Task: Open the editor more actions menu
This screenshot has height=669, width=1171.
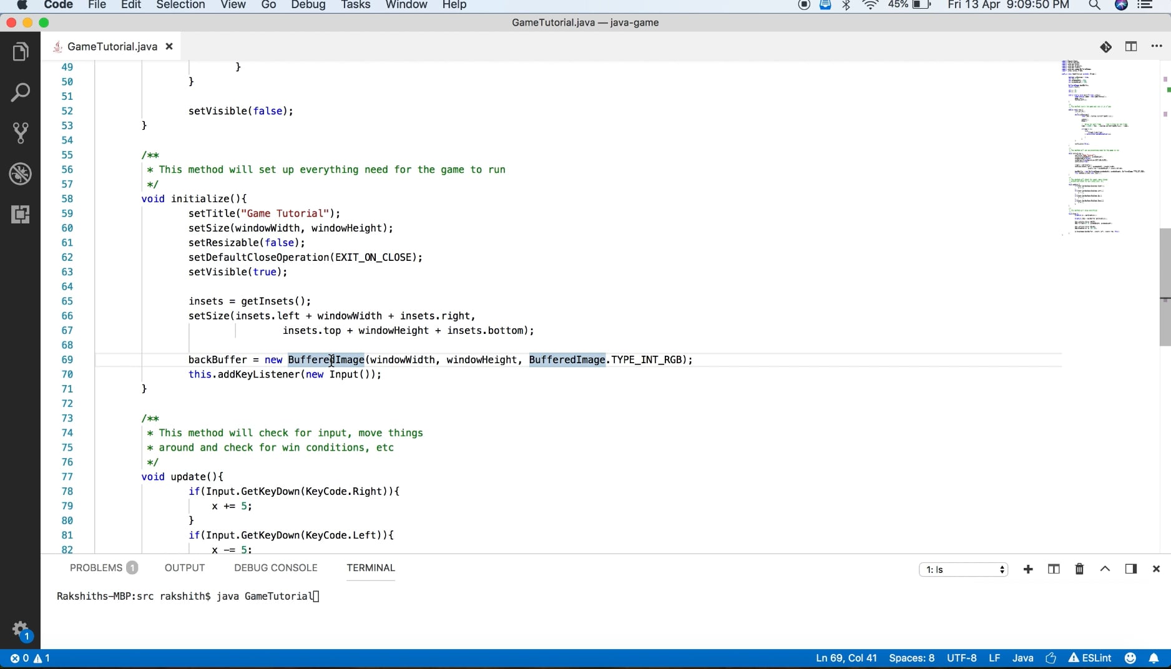Action: [x=1157, y=46]
